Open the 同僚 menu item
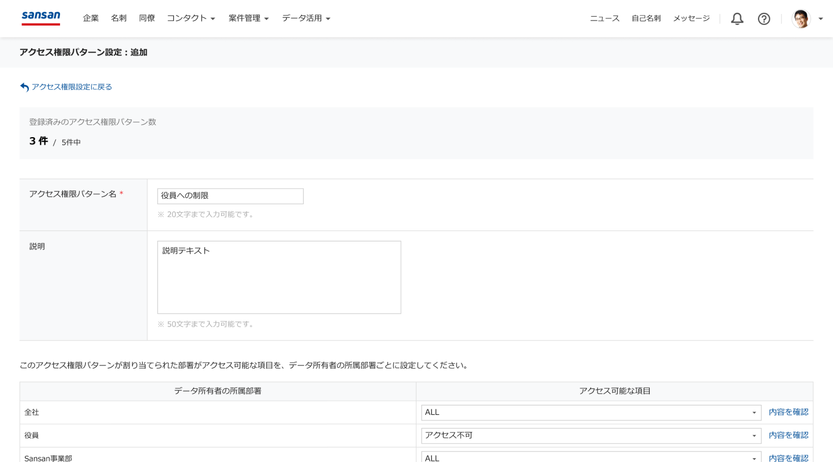 [x=147, y=18]
